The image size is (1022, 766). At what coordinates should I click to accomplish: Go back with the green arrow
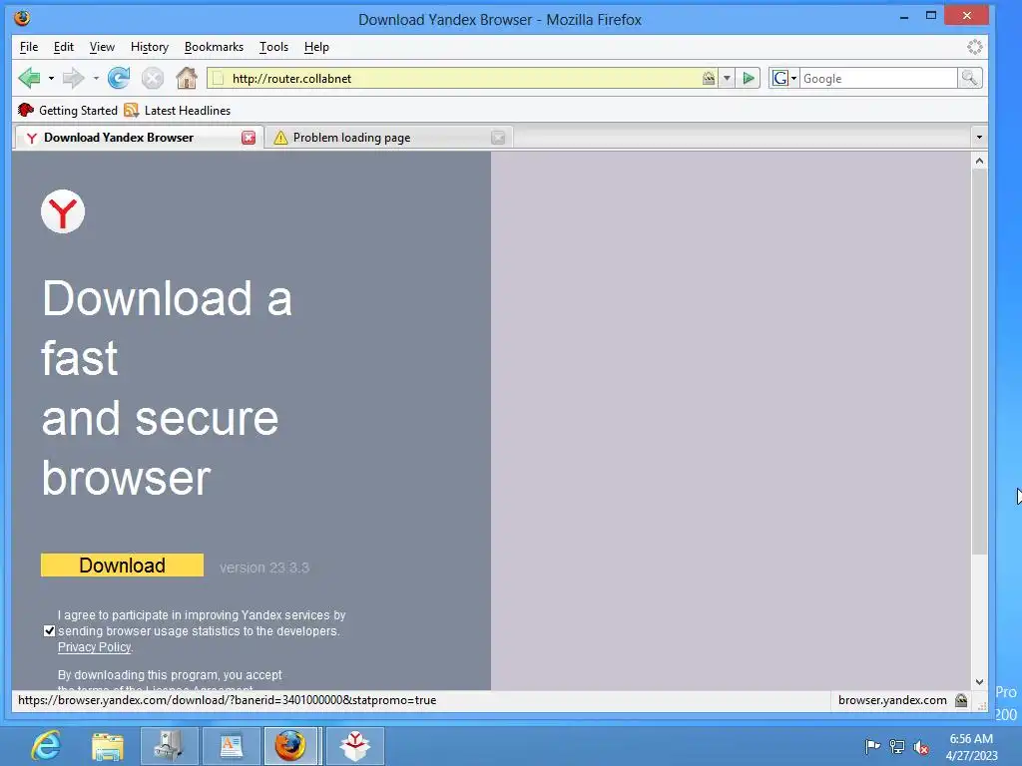(x=29, y=78)
